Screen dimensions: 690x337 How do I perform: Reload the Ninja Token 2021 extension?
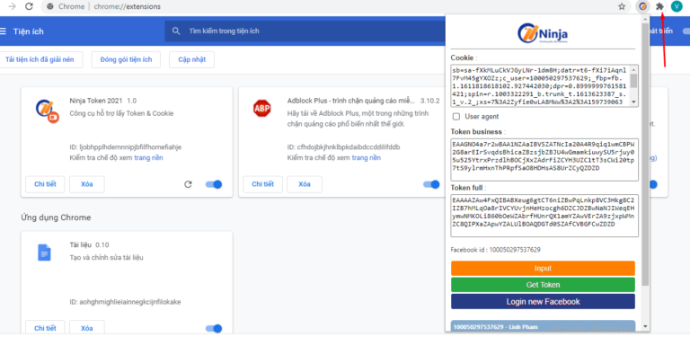pos(188,184)
